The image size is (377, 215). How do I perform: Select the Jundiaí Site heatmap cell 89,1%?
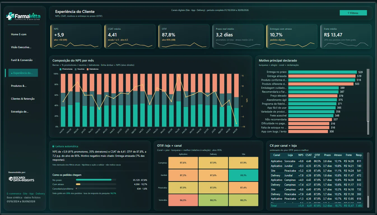pyautogui.click(x=243, y=175)
